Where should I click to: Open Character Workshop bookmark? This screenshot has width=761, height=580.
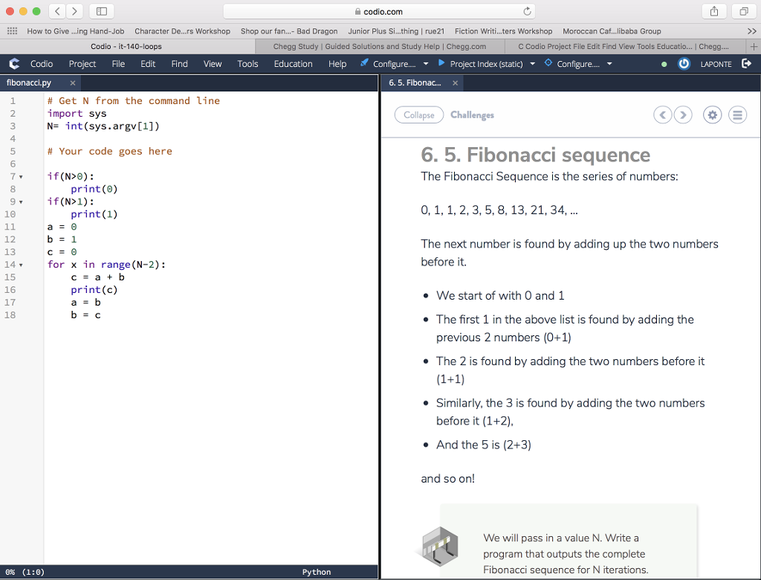(183, 31)
